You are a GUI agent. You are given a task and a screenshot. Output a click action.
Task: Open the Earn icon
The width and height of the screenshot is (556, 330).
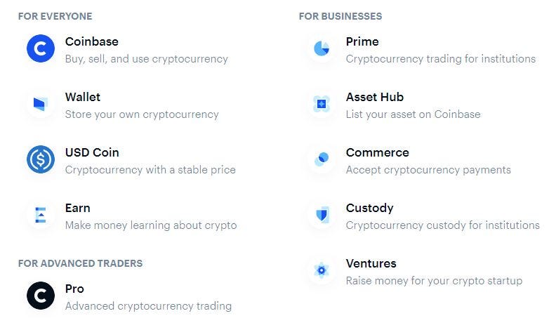pos(41,215)
